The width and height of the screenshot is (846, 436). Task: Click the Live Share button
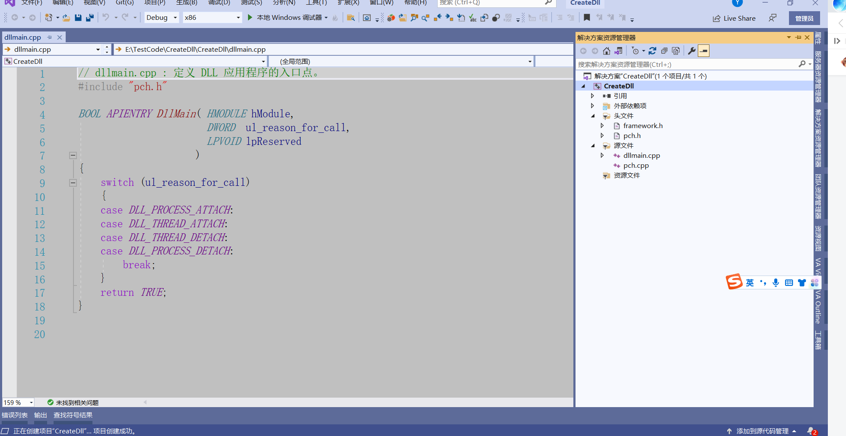734,18
